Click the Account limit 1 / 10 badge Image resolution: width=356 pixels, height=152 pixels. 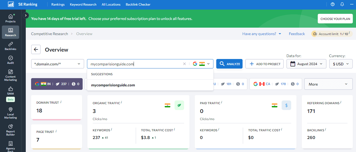(x=332, y=34)
